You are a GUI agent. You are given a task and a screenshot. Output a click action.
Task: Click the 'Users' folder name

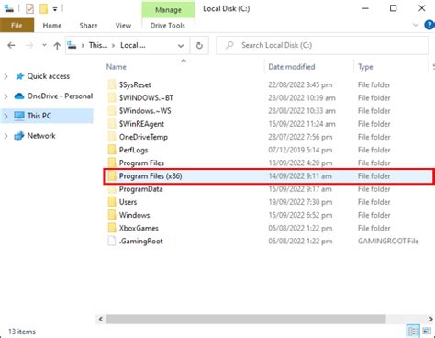tap(128, 202)
